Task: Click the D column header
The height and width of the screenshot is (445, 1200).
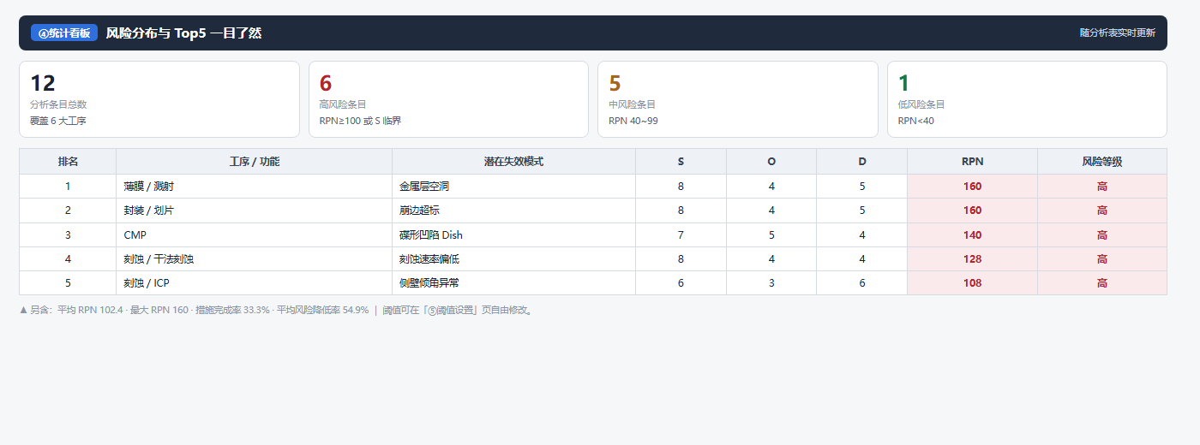Action: click(x=862, y=161)
